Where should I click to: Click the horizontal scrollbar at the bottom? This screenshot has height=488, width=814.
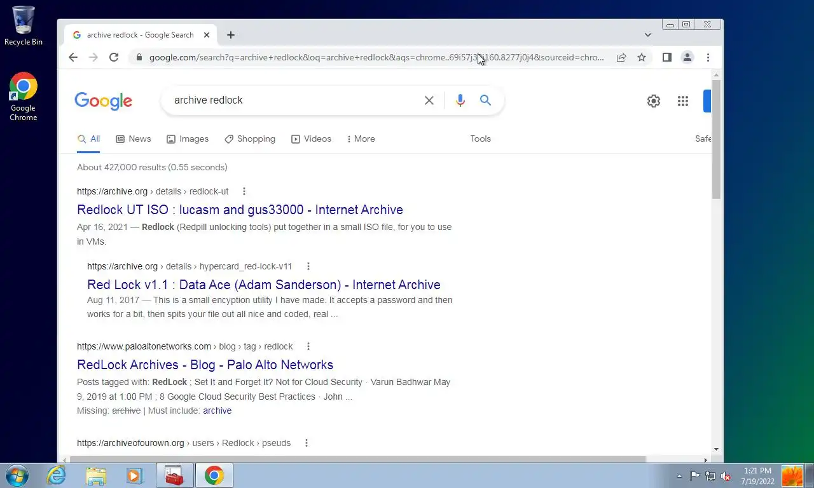[x=358, y=459]
